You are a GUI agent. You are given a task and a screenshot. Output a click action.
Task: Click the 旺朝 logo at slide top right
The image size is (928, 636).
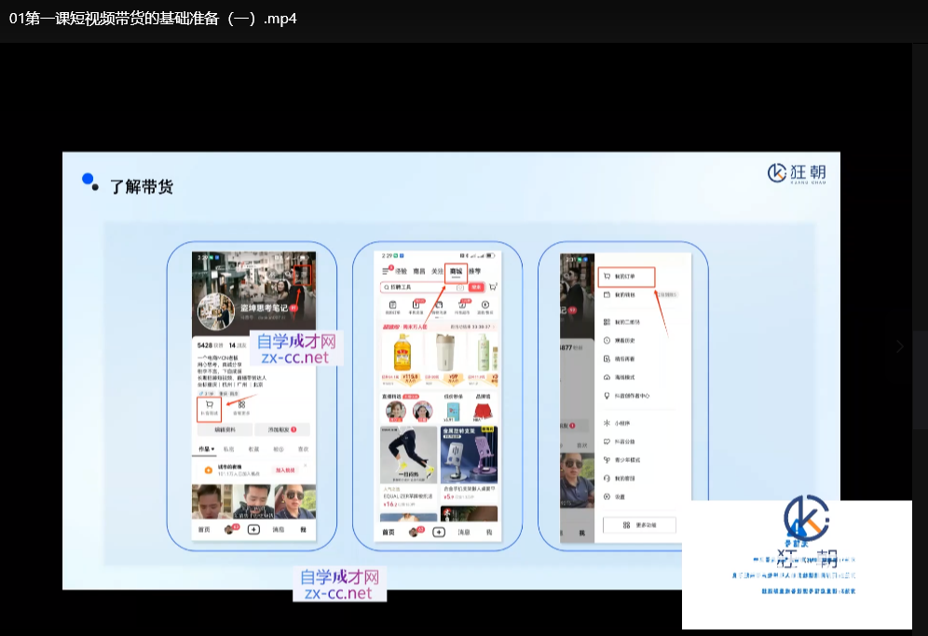(x=797, y=172)
